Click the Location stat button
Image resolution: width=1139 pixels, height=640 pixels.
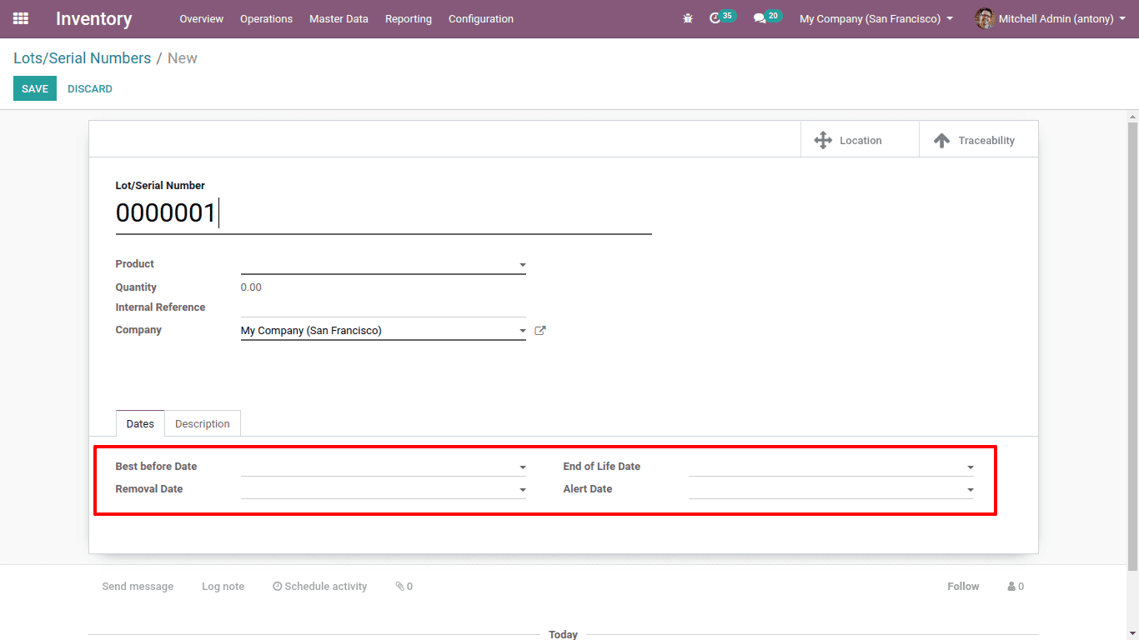[x=860, y=139]
